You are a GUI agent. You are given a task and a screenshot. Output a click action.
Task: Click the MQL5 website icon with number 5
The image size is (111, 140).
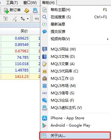[x=45, y=49]
